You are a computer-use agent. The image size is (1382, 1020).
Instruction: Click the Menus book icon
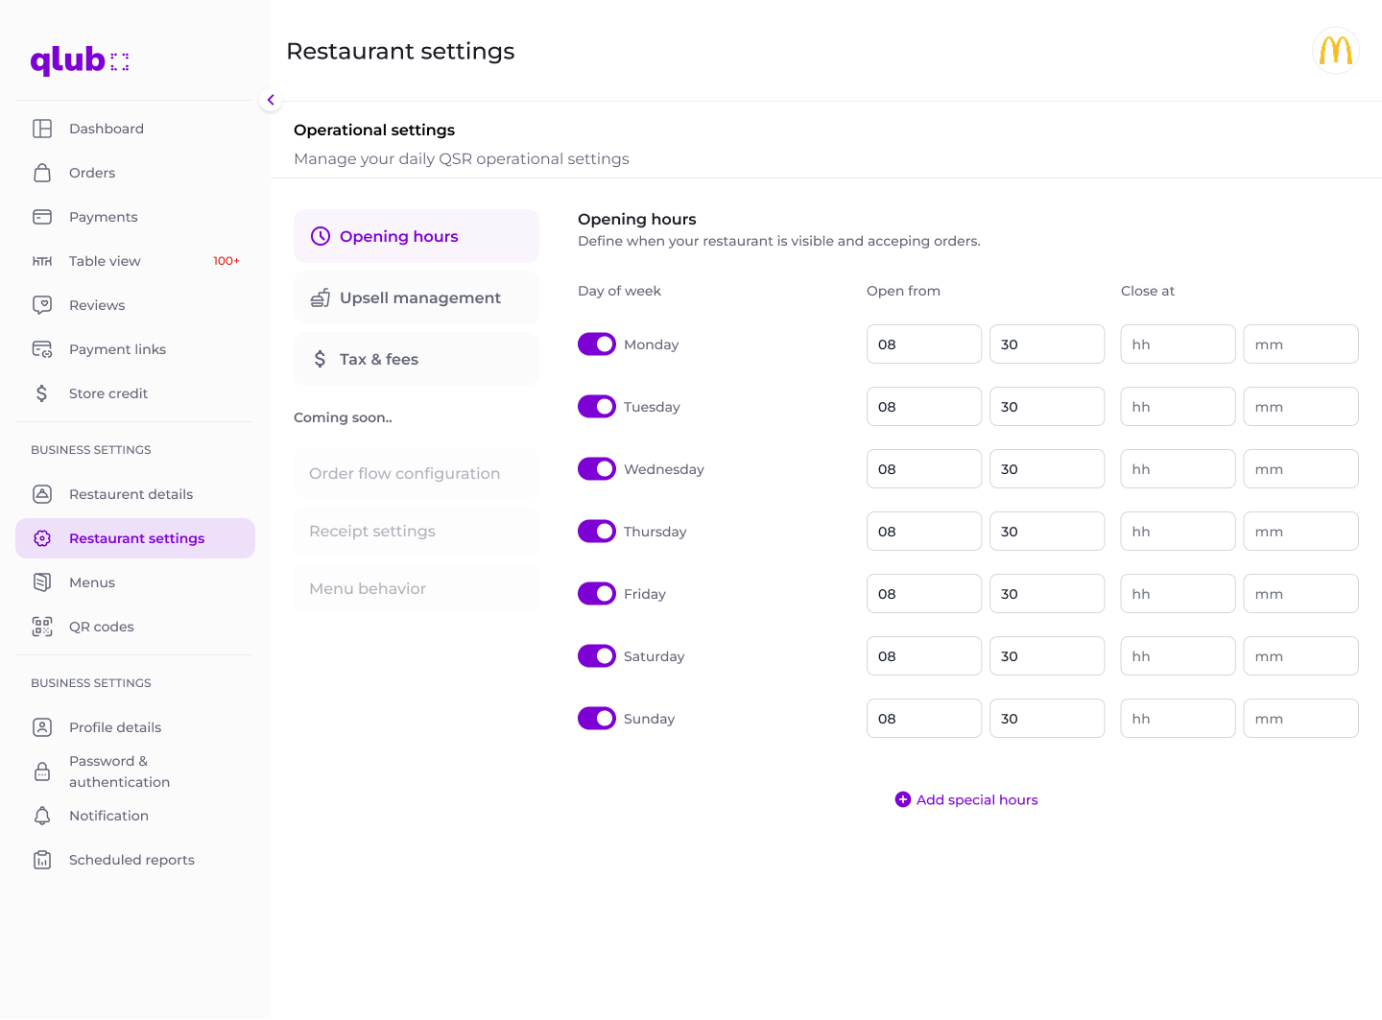click(42, 582)
